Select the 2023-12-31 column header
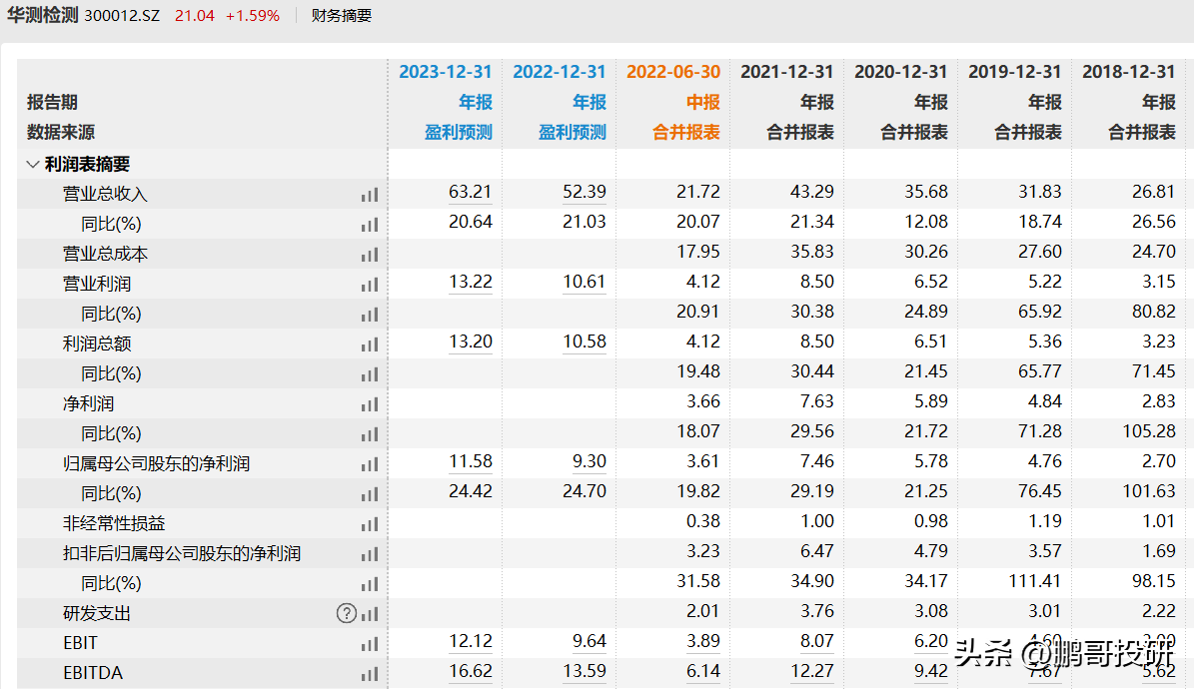The image size is (1194, 689). click(446, 72)
